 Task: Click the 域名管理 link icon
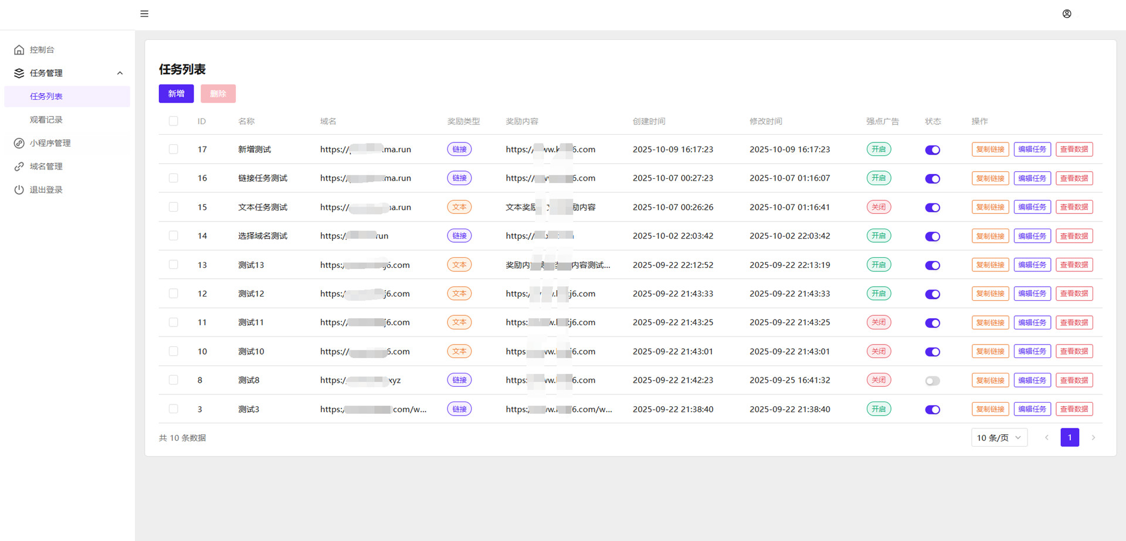pos(19,166)
